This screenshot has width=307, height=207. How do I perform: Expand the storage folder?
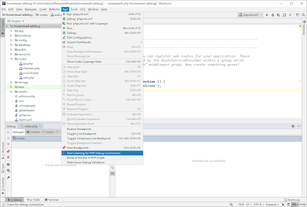[11, 82]
